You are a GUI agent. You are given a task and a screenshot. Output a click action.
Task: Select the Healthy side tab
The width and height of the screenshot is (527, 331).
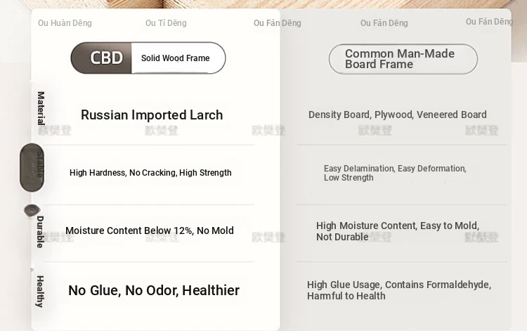40,291
